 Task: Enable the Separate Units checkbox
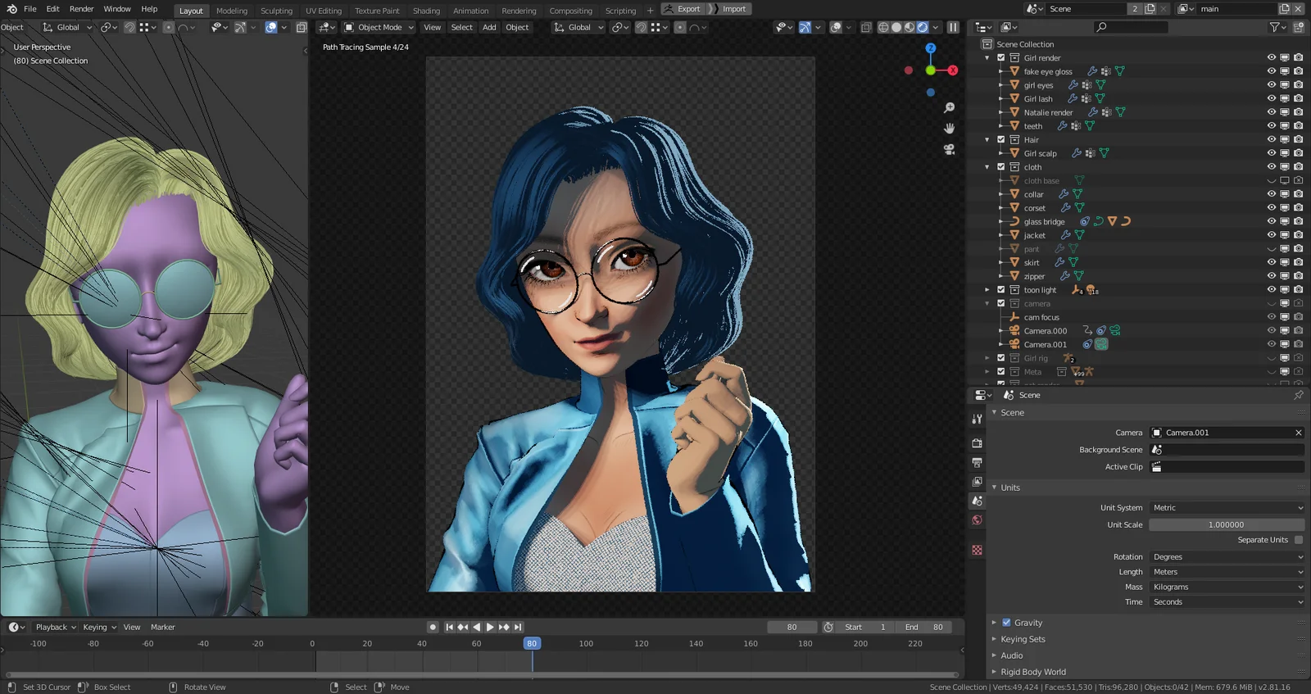point(1298,540)
